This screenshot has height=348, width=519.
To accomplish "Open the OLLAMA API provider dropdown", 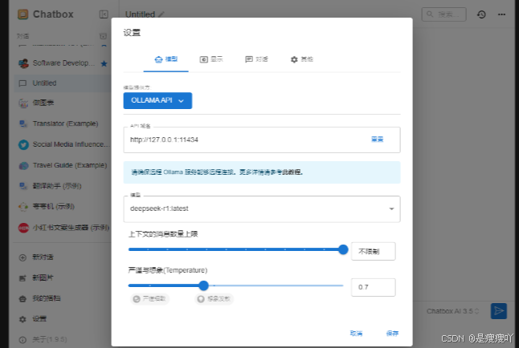I will coord(157,100).
